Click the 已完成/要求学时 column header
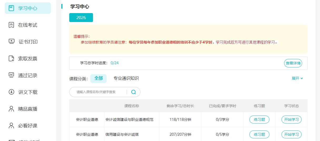The image size is (320, 141). (x=223, y=106)
